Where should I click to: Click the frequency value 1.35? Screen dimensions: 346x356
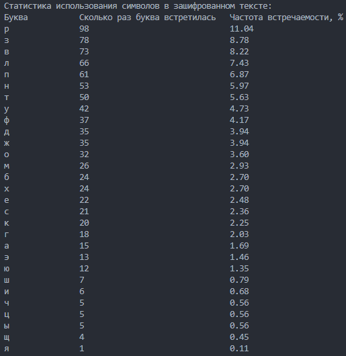click(239, 269)
